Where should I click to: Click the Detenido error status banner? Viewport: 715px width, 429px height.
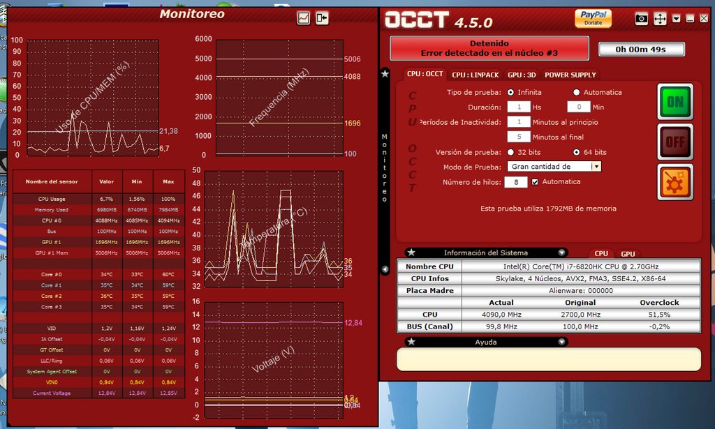tap(489, 48)
